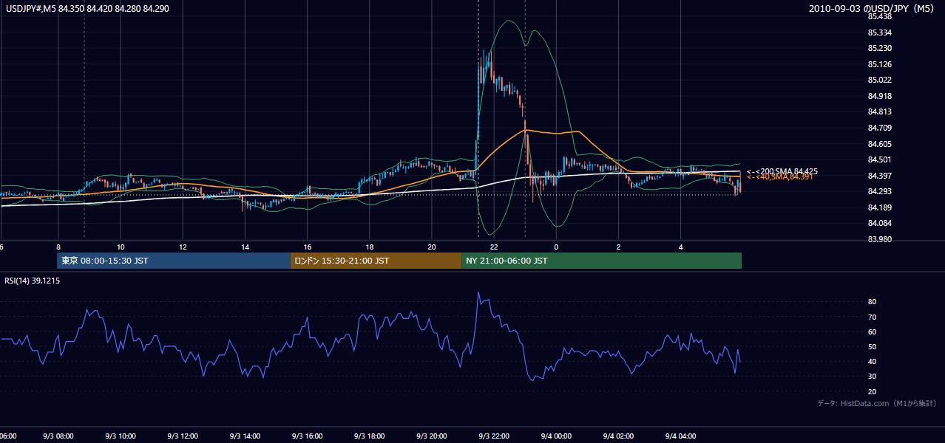This screenshot has width=945, height=443.
Task: Click the hour 20 tick under the chart
Action: 432,247
